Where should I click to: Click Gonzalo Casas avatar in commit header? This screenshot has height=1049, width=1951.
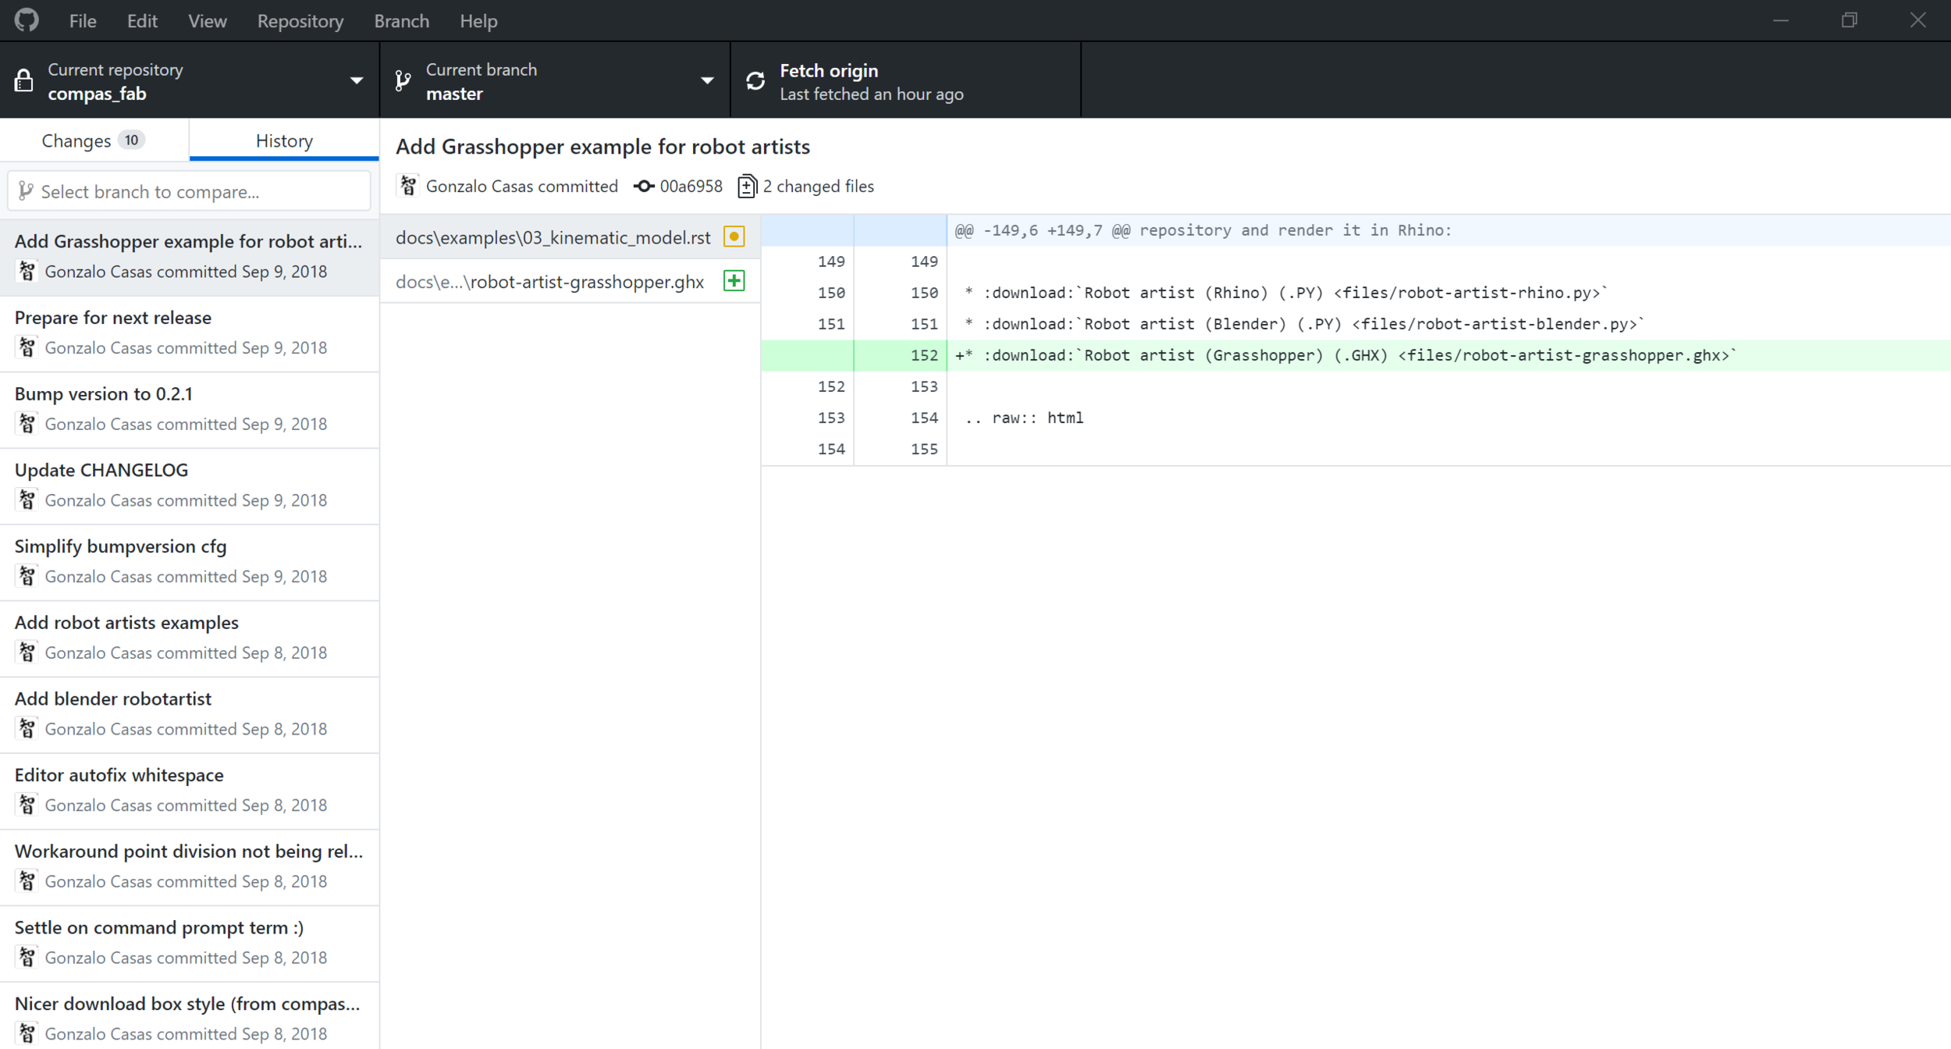(408, 186)
